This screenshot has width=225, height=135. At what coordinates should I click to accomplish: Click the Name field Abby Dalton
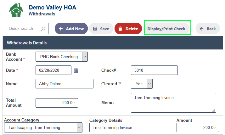65,84
